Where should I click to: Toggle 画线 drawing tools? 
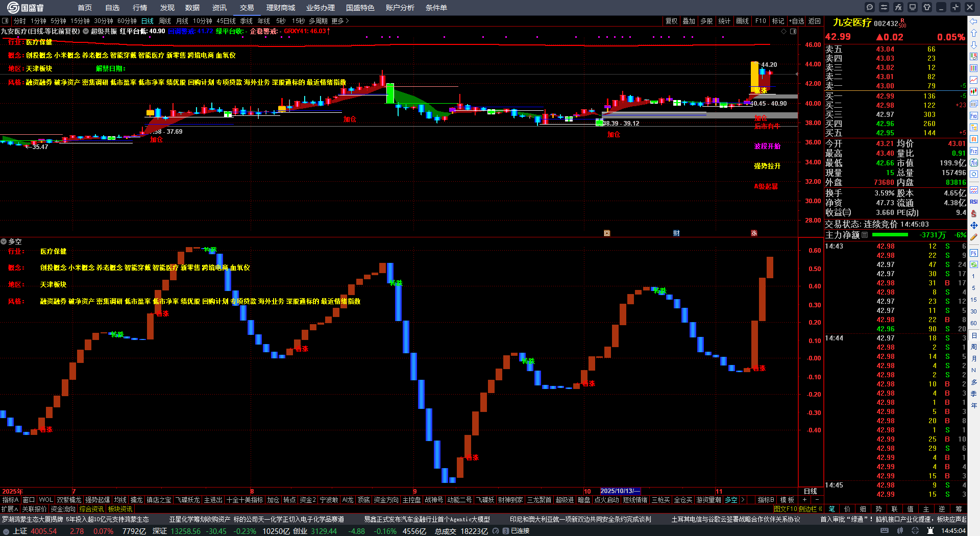point(742,21)
